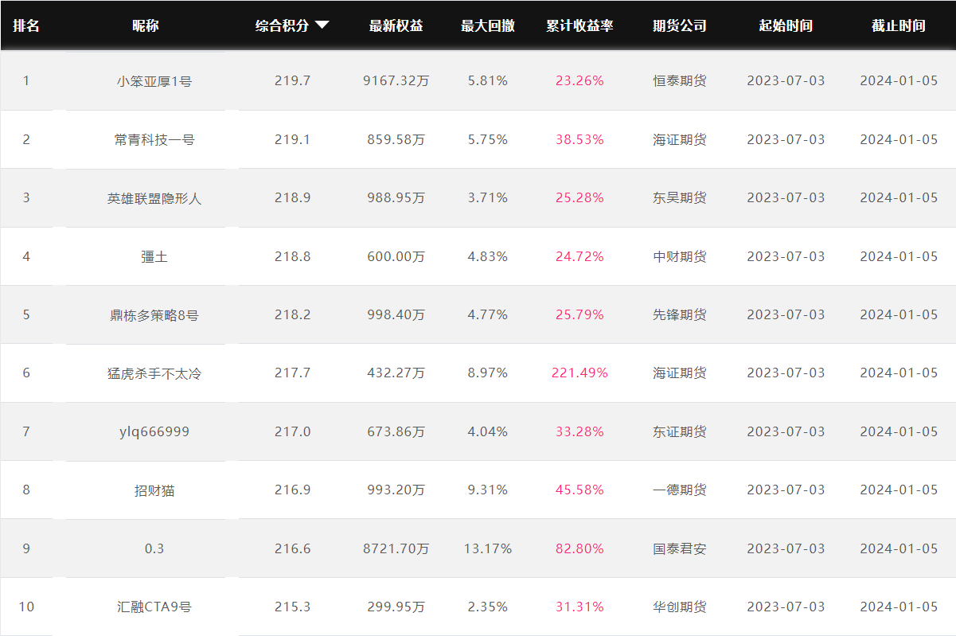Click return rate 38.53%
The image size is (956, 636).
[x=580, y=139]
